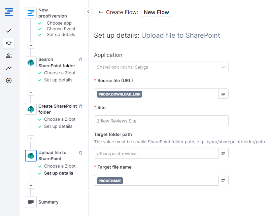Viewport: 271px width, 216px height.
Task: Open variable picker for Source file field
Action: point(223,94)
